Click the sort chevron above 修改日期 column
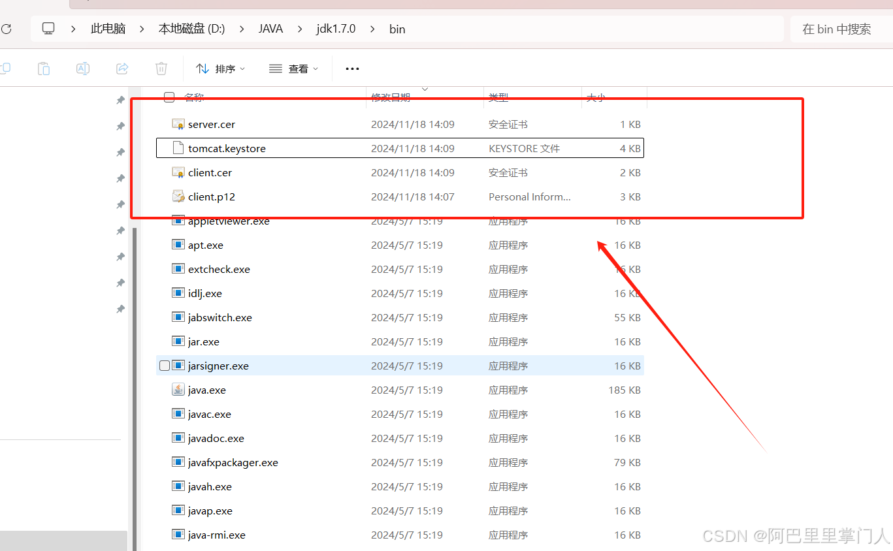The width and height of the screenshot is (893, 551). 425,89
